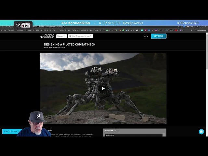Image resolution: width=208 pixels, height=156 pixels.
Task: Play the combat mech preview video
Action: tap(103, 88)
